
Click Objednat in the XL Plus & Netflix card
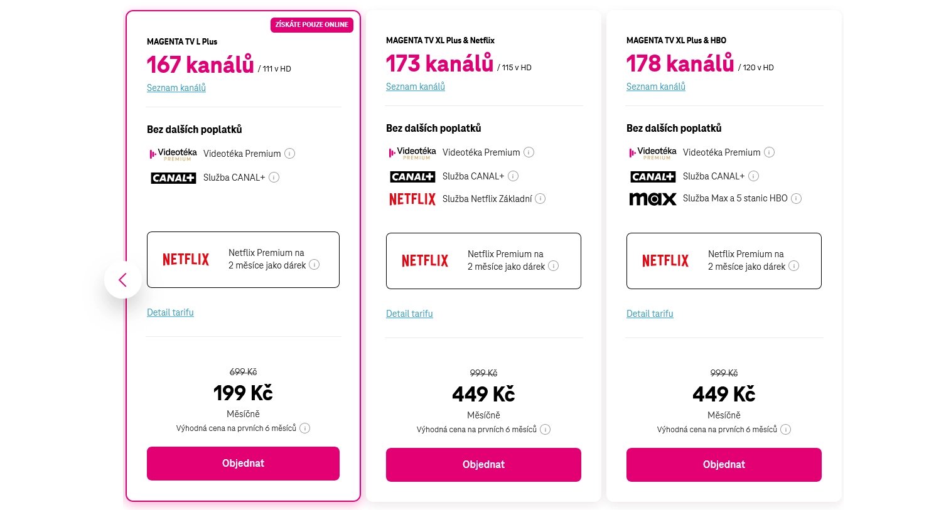(x=483, y=464)
